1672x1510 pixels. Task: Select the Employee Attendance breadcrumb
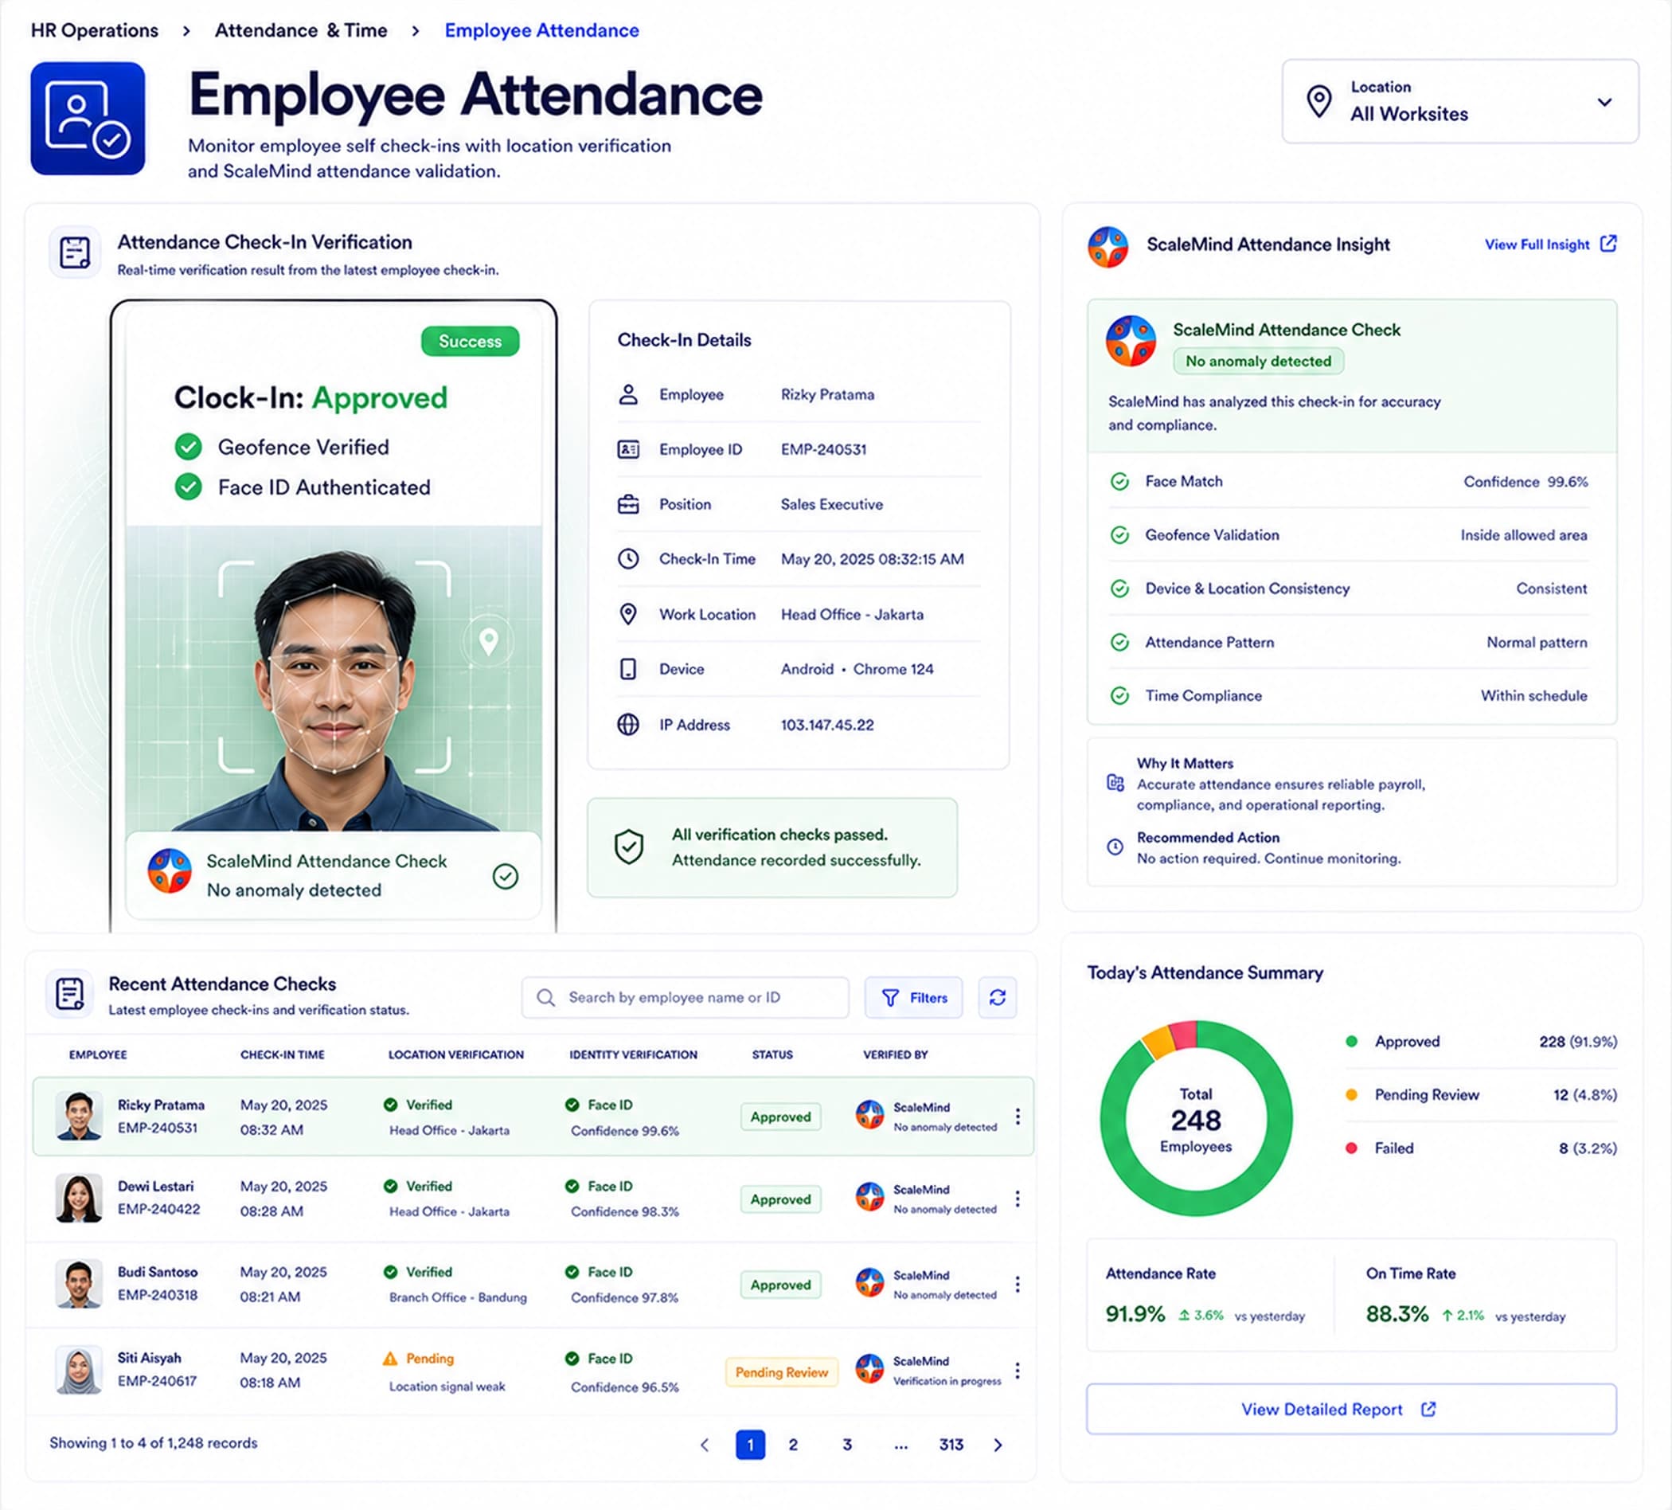[x=541, y=31]
